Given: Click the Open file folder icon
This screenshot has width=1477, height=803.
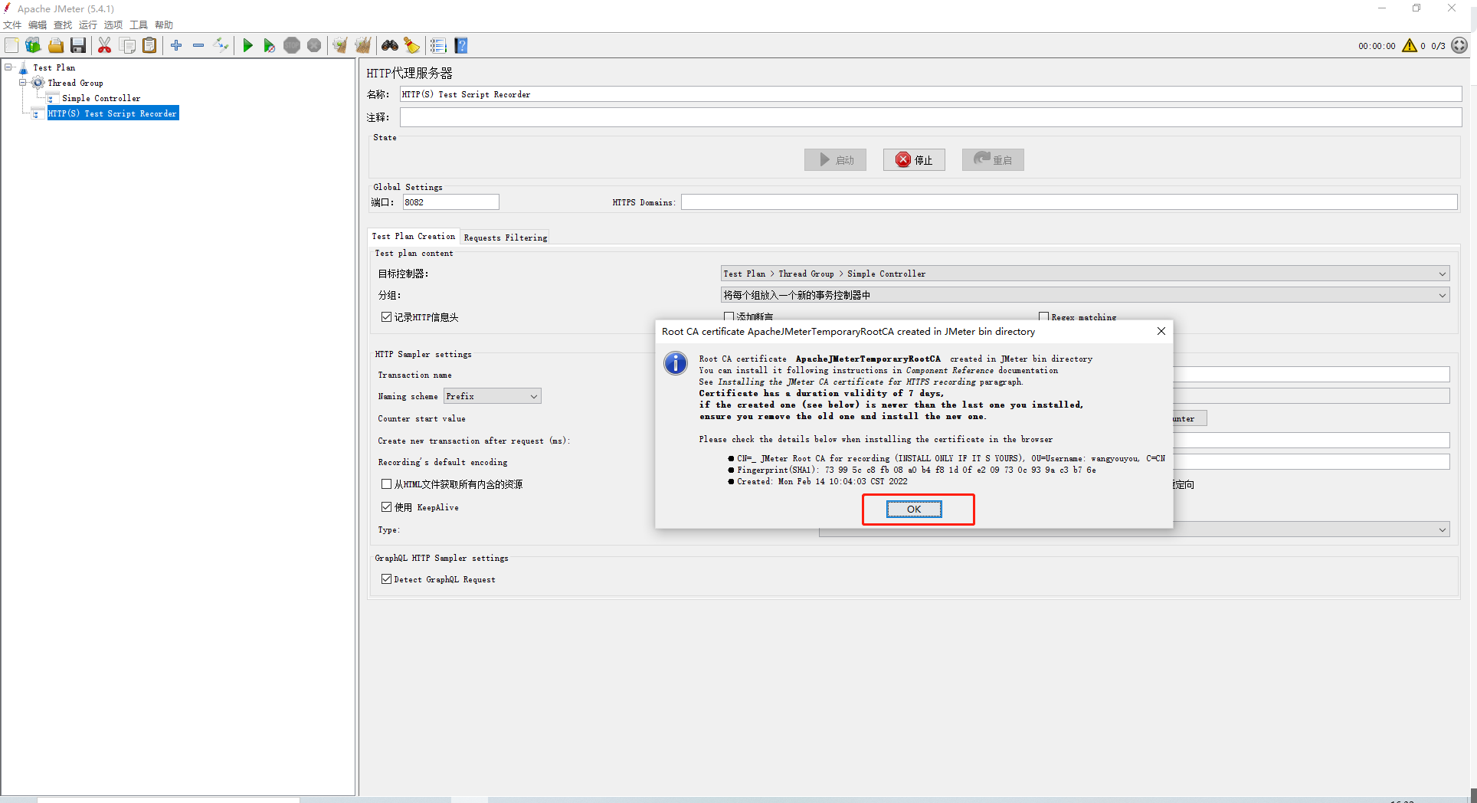Looking at the screenshot, I should tap(56, 46).
